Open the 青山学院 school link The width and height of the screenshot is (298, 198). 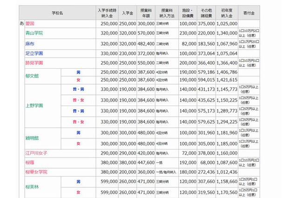pos(34,33)
